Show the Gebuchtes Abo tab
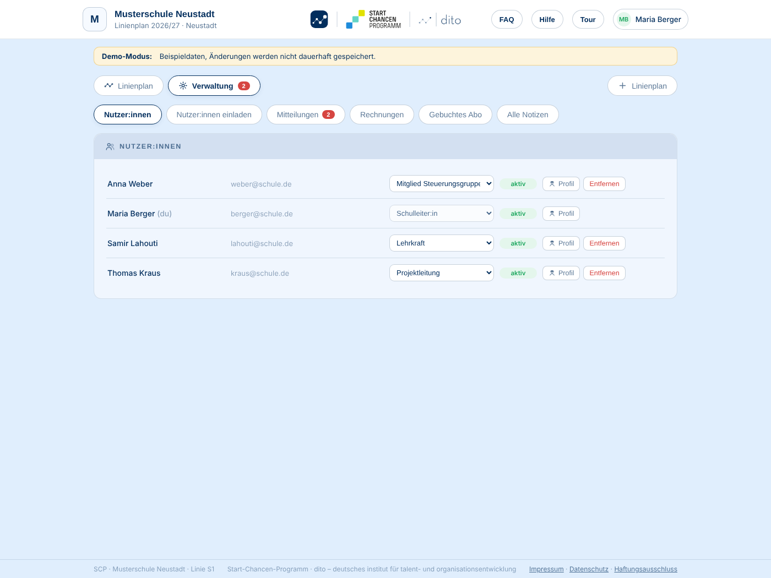Screen dimensions: 771x578 click(455, 114)
